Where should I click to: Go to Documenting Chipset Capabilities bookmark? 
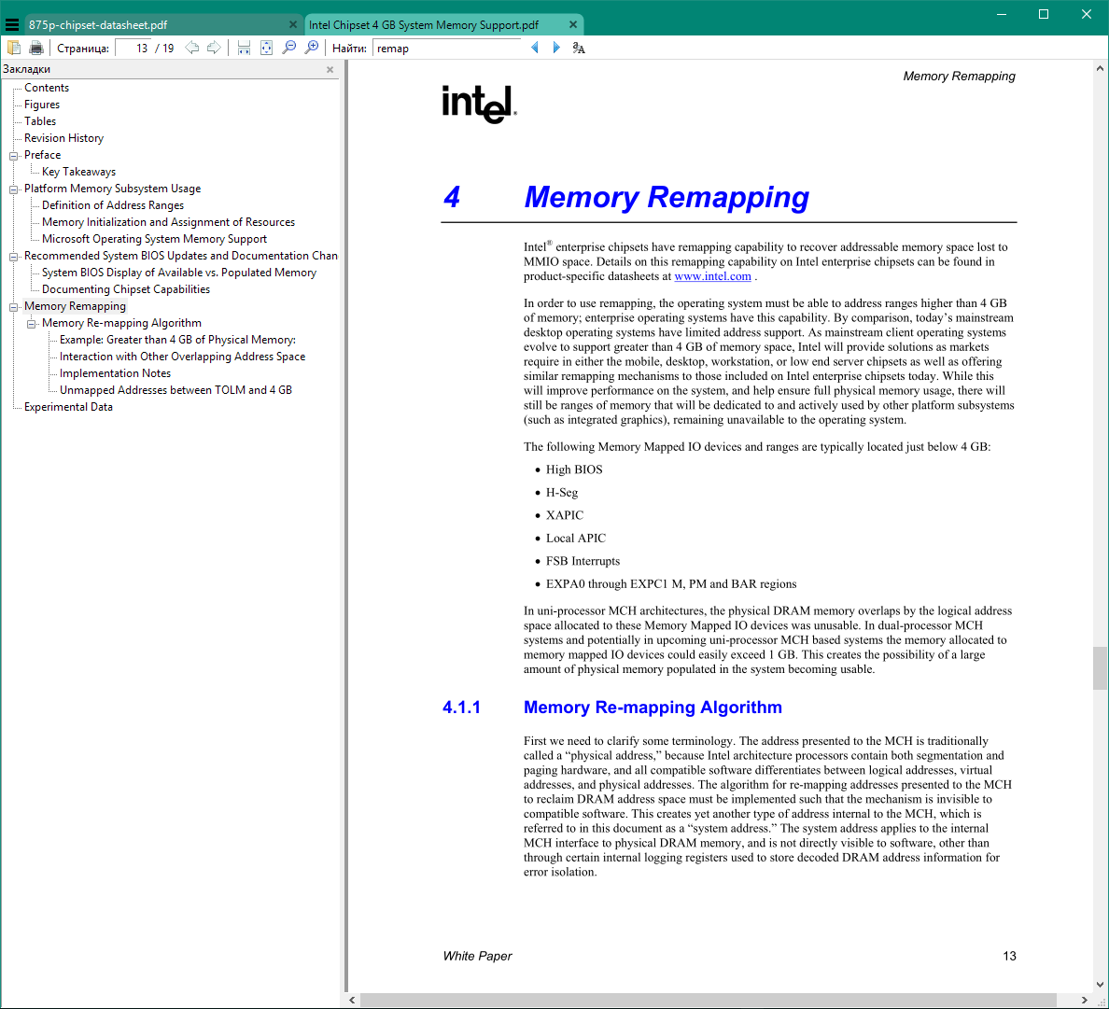(x=126, y=289)
